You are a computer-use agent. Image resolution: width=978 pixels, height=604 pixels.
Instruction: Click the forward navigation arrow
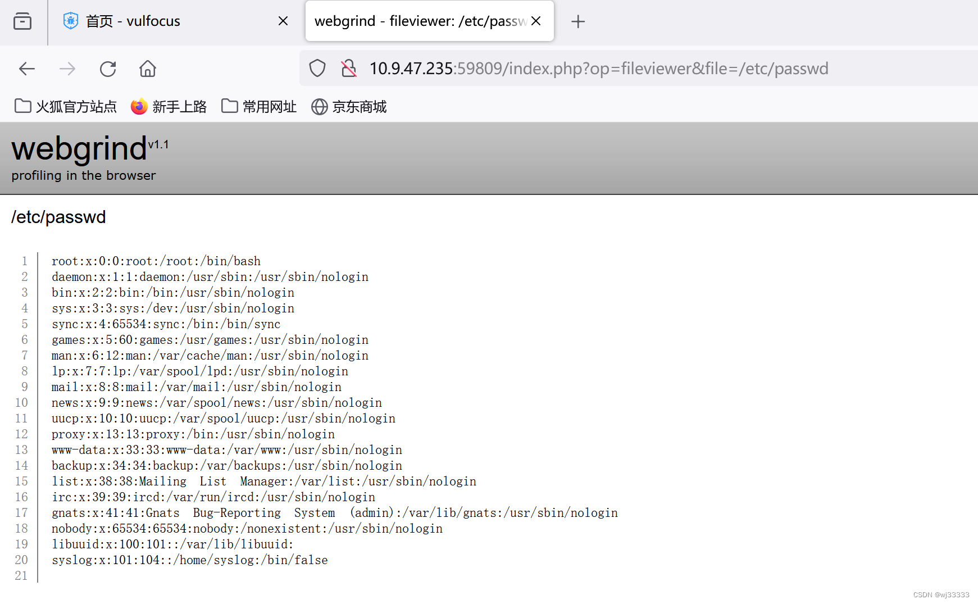pos(67,69)
